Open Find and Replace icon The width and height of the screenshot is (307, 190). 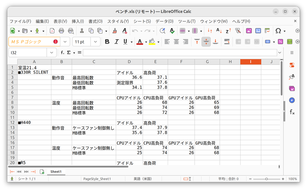[x=162, y=31]
